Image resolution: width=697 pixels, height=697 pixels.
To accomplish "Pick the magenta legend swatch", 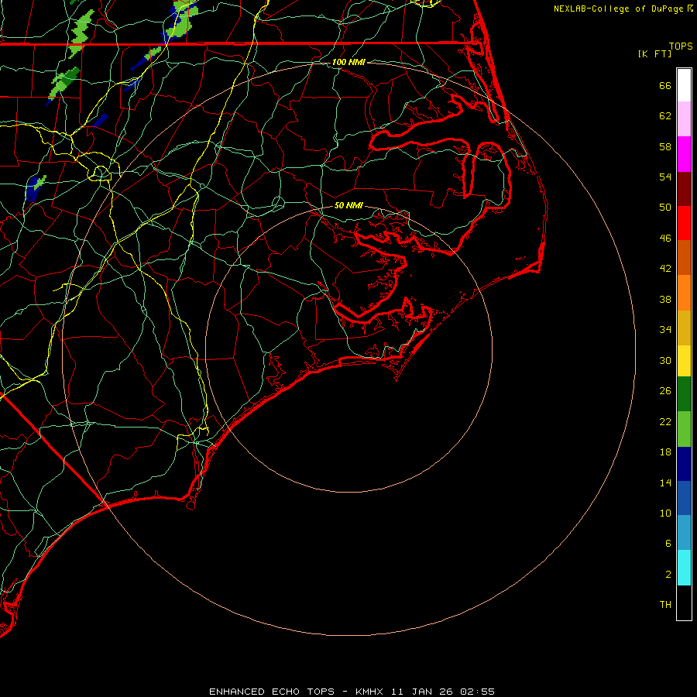I will [x=684, y=153].
